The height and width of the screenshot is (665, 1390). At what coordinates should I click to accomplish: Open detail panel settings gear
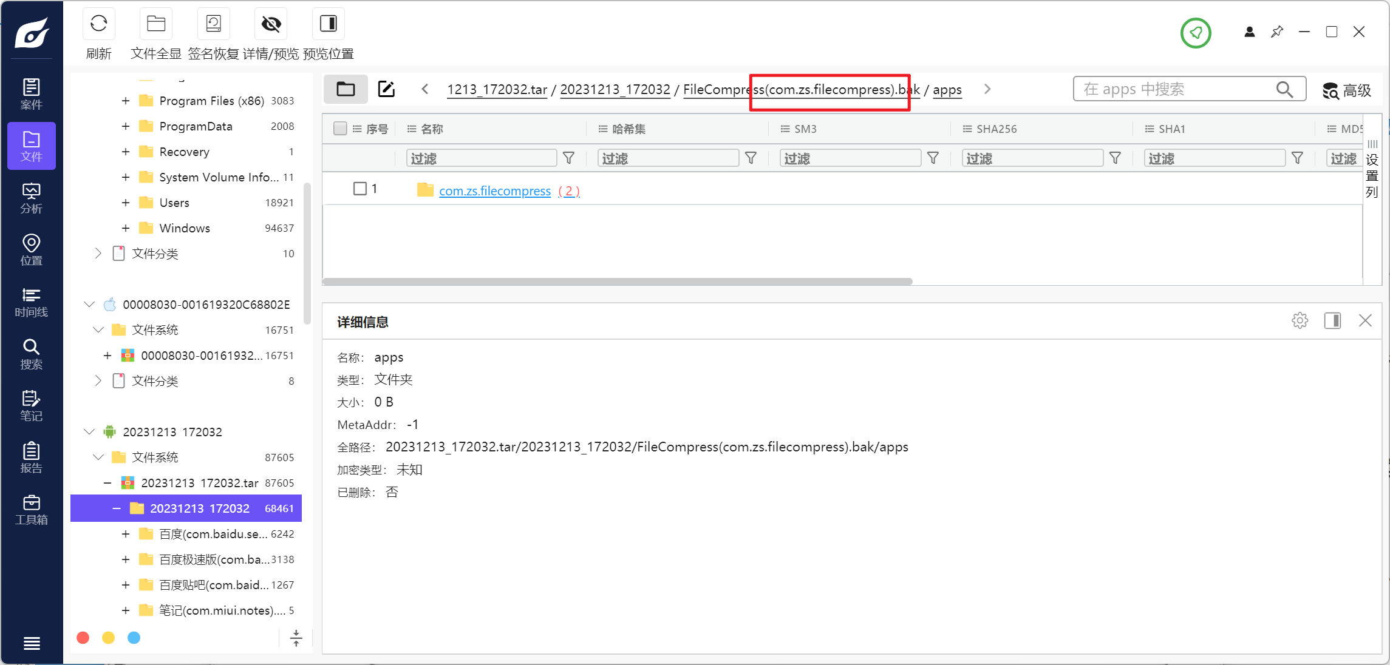point(1300,320)
